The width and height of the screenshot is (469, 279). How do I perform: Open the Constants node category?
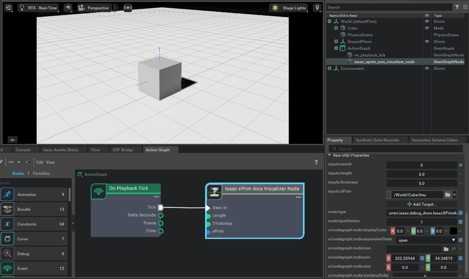pyautogui.click(x=34, y=224)
